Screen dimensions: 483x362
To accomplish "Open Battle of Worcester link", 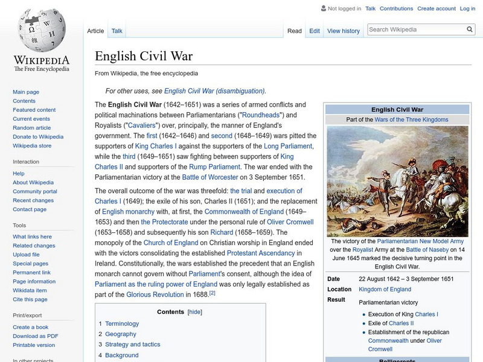I will coord(210,177).
